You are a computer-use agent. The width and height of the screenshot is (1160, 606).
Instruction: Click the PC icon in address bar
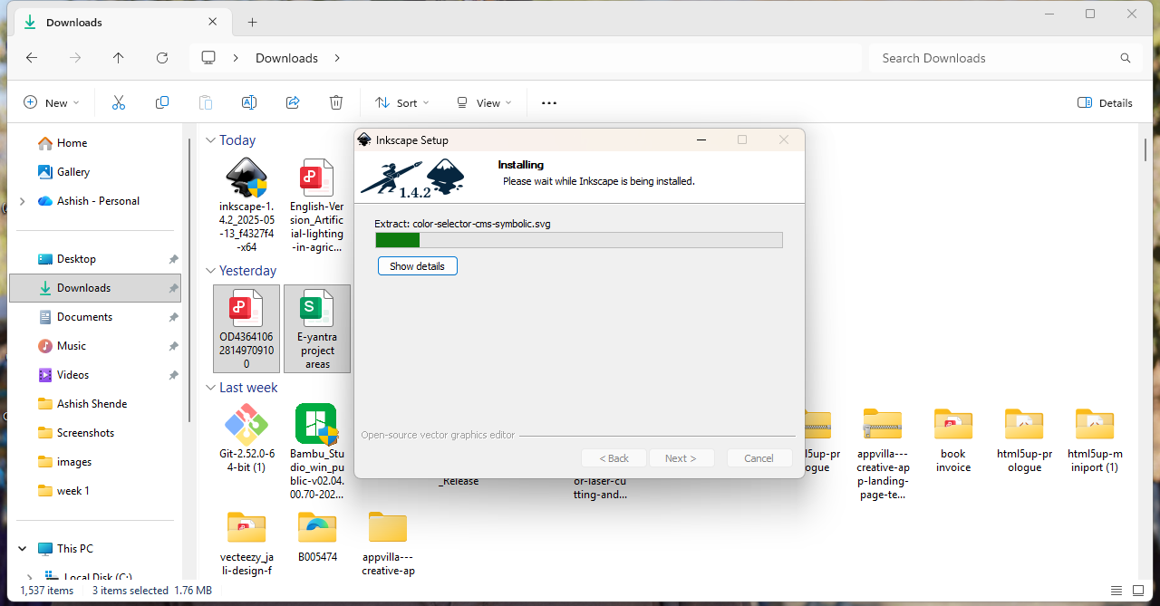coord(208,58)
